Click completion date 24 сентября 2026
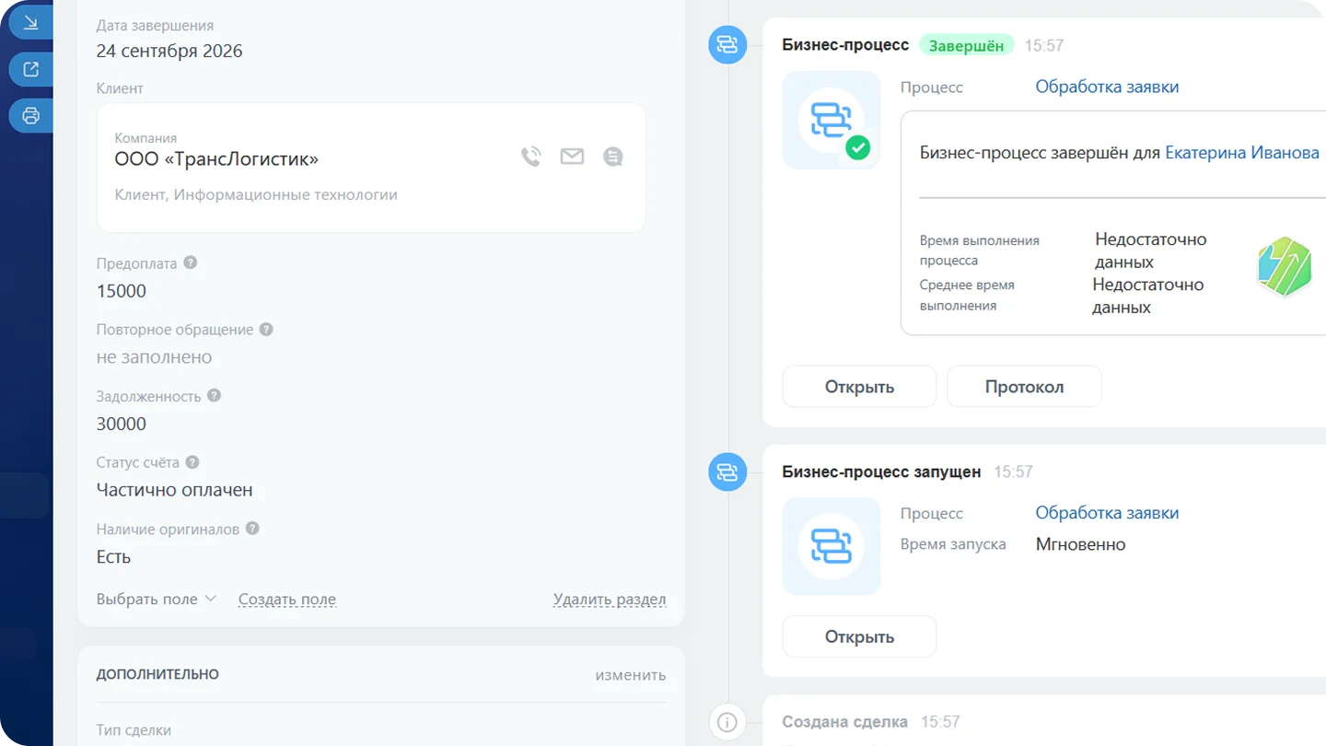The width and height of the screenshot is (1326, 746). (169, 51)
